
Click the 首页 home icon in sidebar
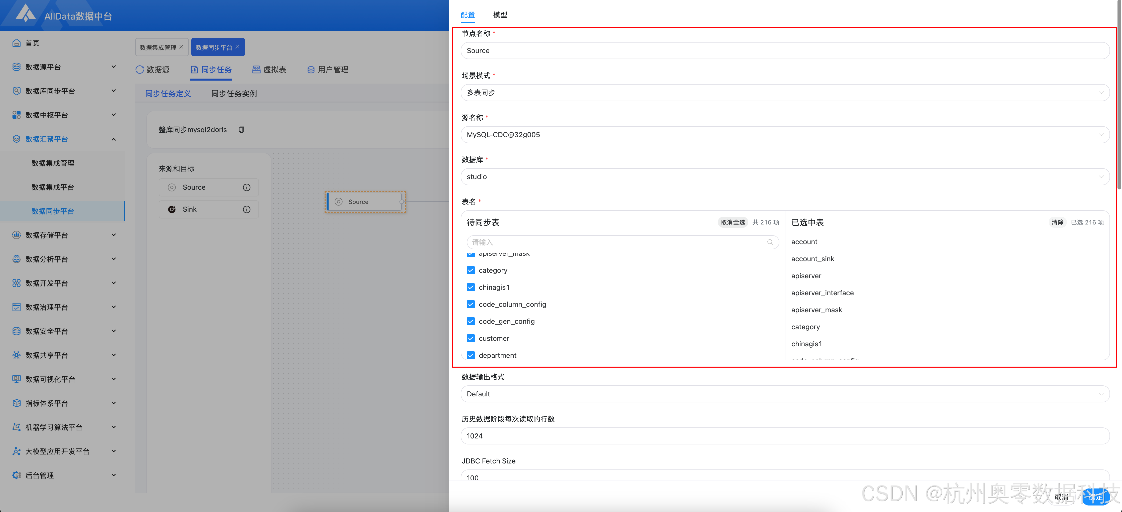pyautogui.click(x=17, y=43)
